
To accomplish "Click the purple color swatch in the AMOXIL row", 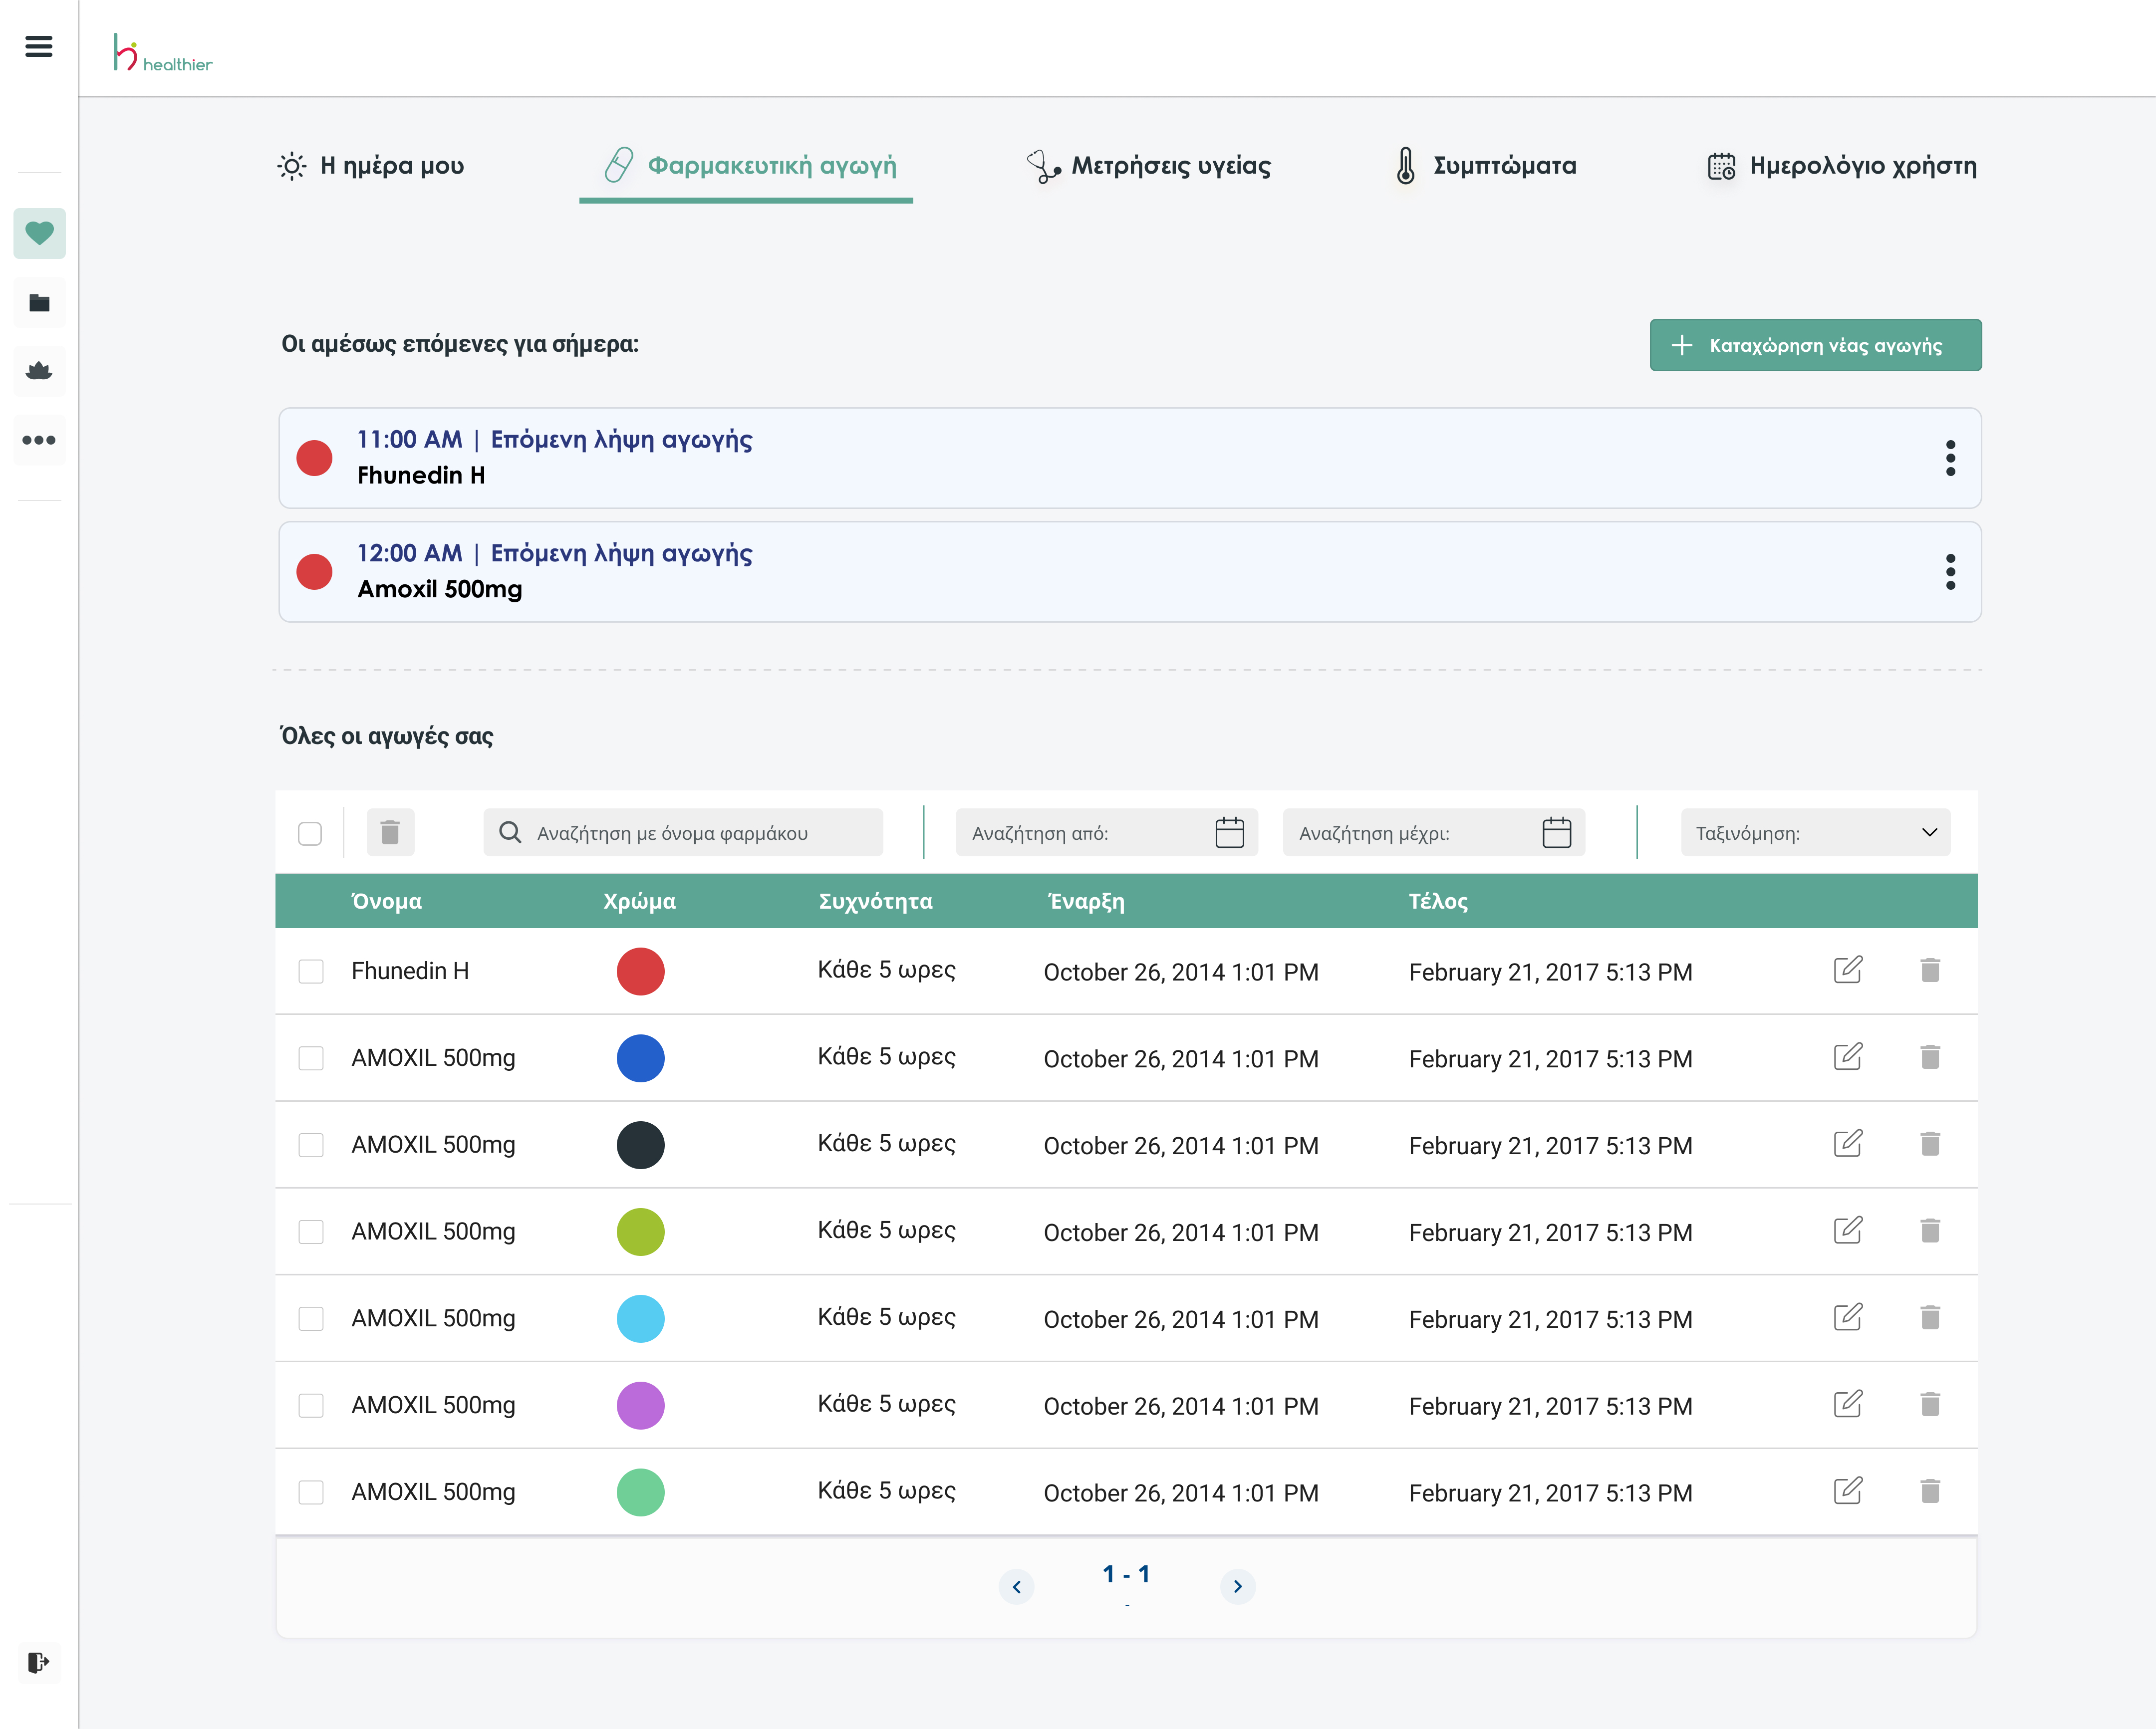I will pos(640,1405).
